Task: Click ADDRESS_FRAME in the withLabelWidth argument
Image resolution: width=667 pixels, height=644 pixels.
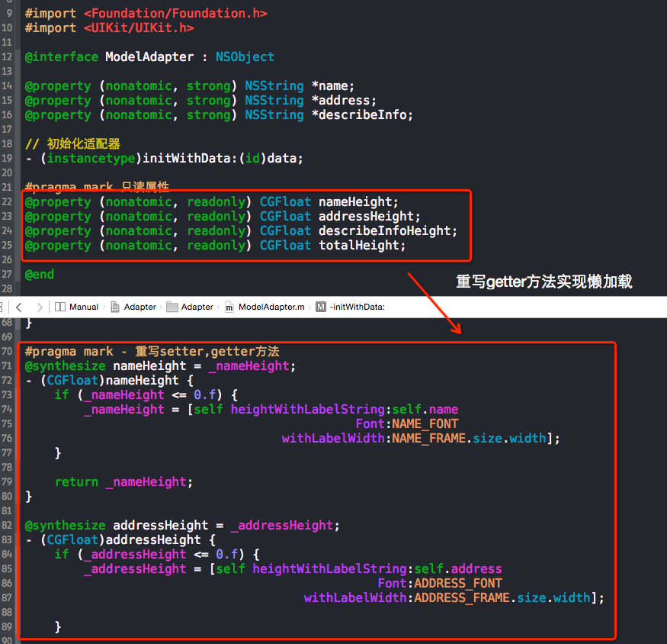Action: click(462, 597)
